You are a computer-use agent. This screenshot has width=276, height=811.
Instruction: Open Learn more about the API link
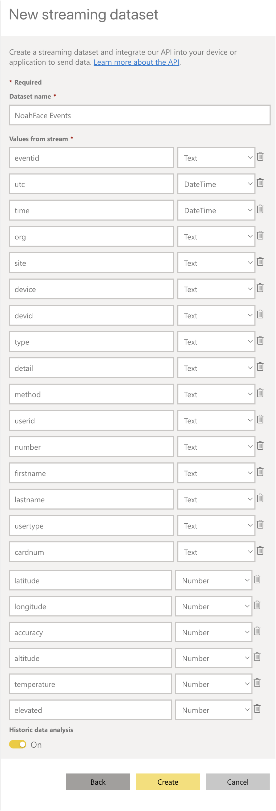136,62
